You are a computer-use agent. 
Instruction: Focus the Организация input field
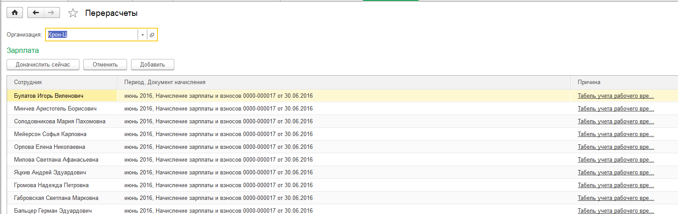point(92,35)
